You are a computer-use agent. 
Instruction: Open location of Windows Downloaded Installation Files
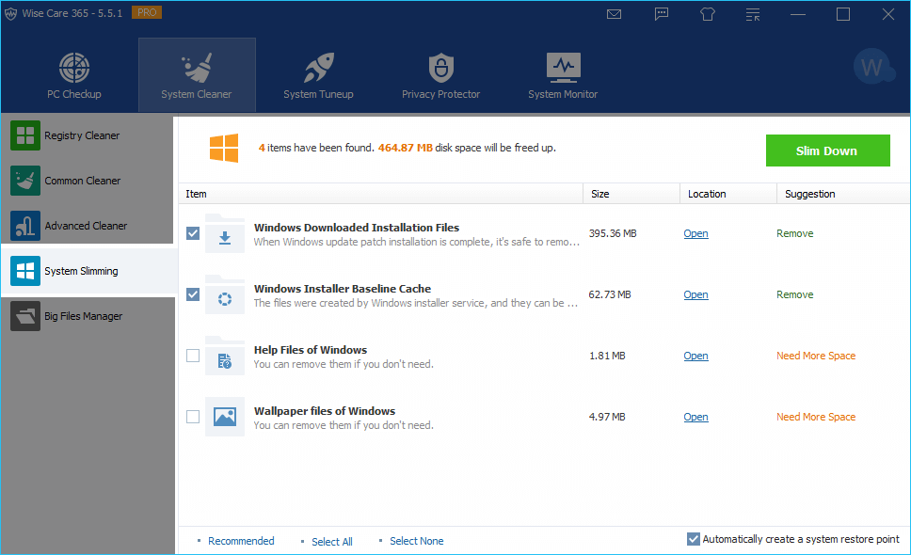click(x=696, y=233)
